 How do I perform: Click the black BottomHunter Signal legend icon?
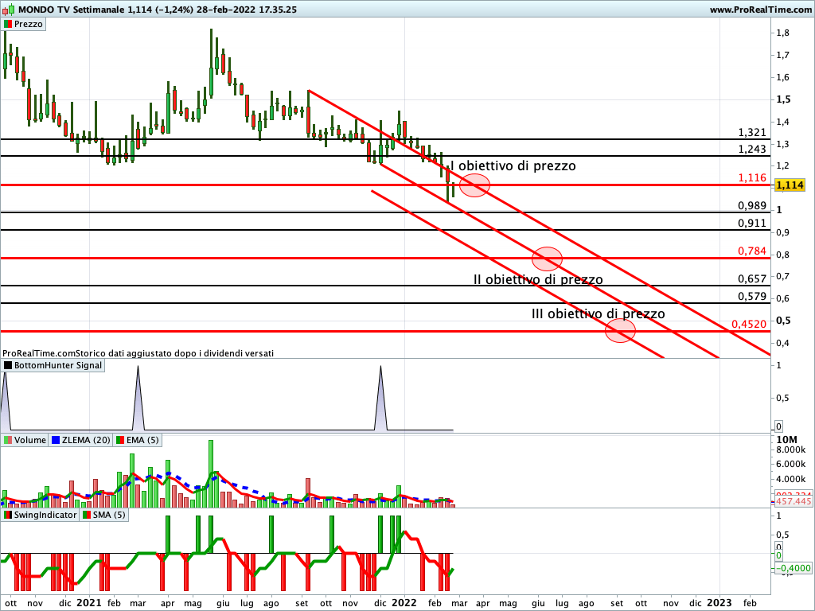(9, 366)
